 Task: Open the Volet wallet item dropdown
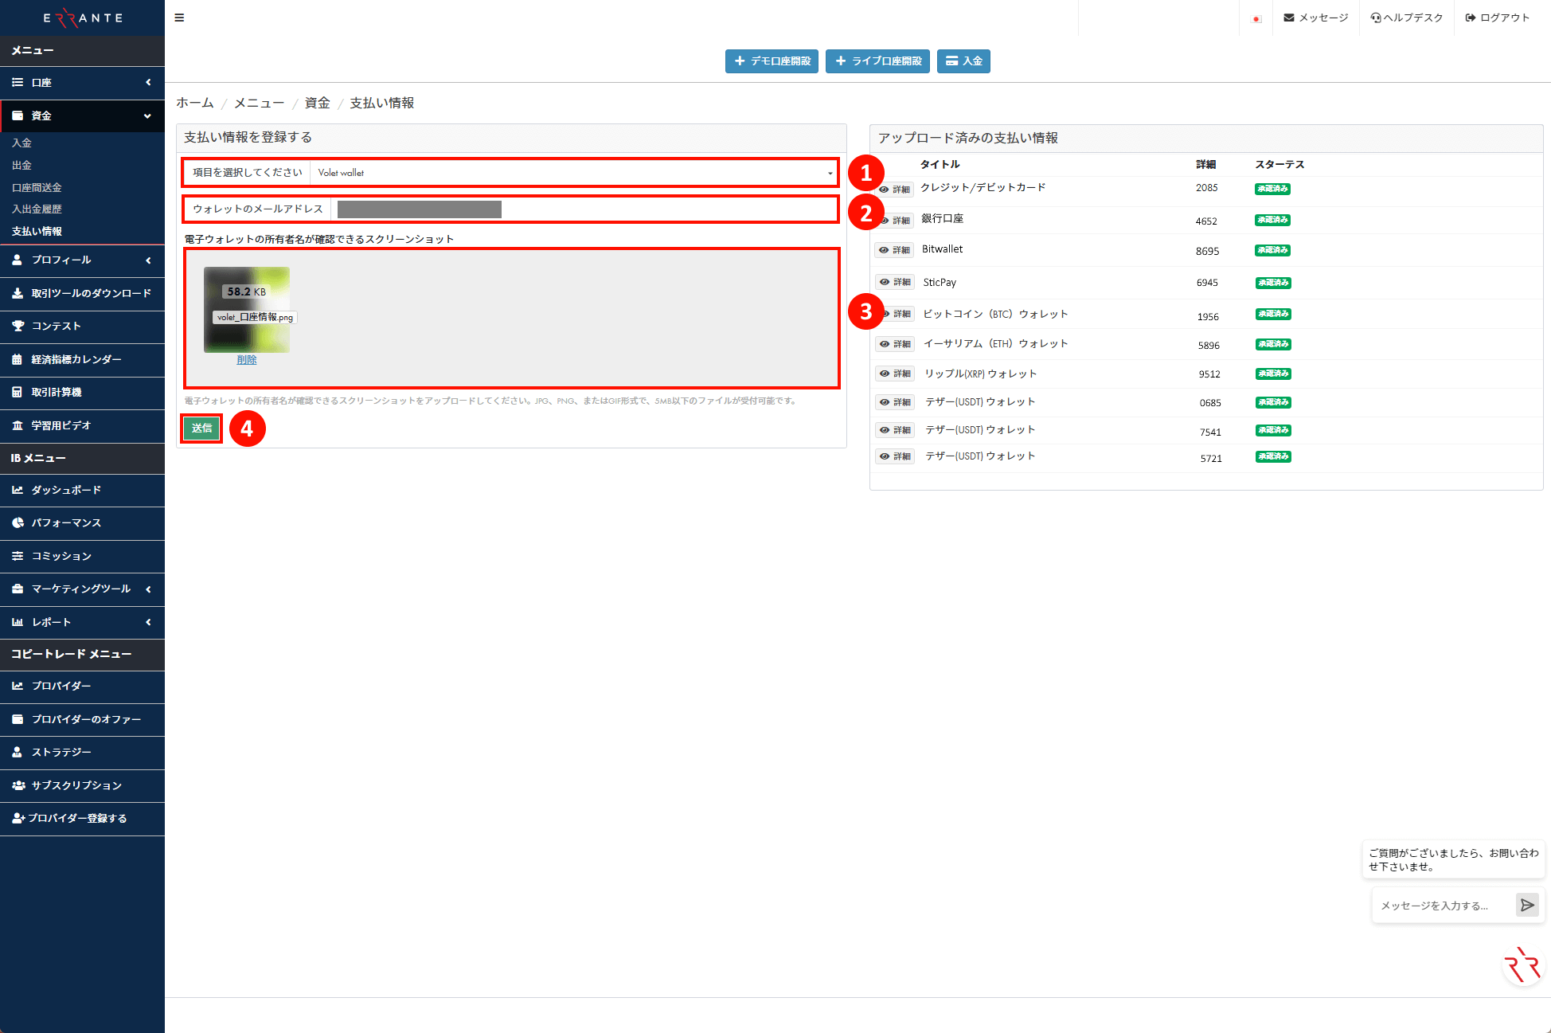pos(573,173)
